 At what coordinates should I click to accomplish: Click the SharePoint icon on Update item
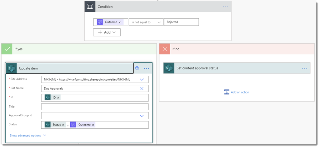pyautogui.click(x=11, y=68)
